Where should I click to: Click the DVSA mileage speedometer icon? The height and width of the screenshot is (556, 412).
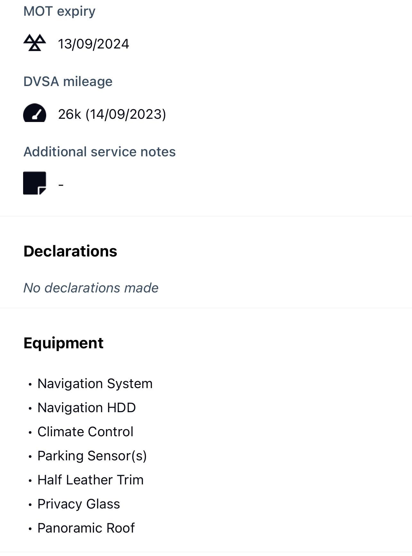35,113
